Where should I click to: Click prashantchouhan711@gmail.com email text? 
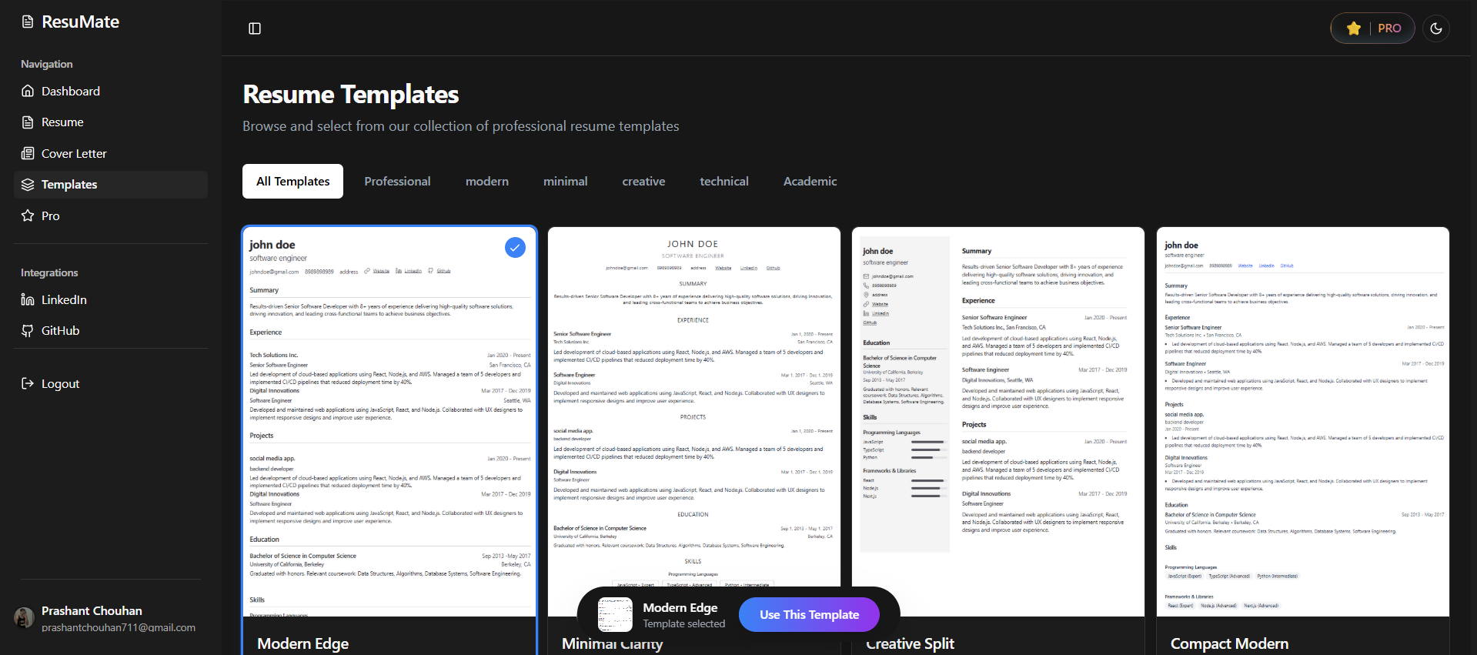[119, 628]
